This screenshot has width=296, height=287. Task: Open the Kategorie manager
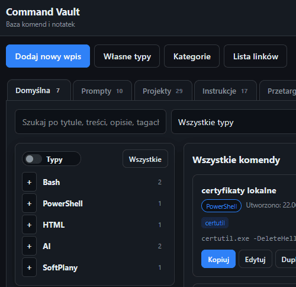pyautogui.click(x=192, y=56)
